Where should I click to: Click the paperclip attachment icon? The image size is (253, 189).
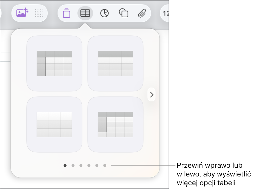tap(142, 13)
